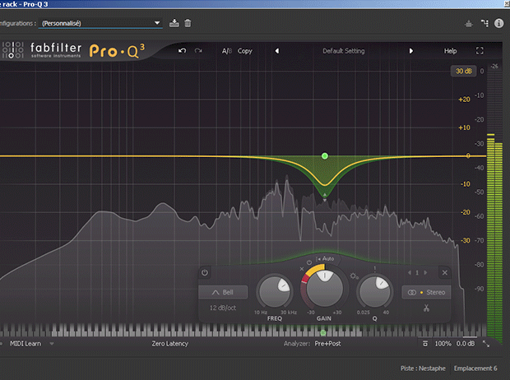This screenshot has width=510, height=380.
Task: Toggle the A/B state comparison
Action: [x=227, y=51]
